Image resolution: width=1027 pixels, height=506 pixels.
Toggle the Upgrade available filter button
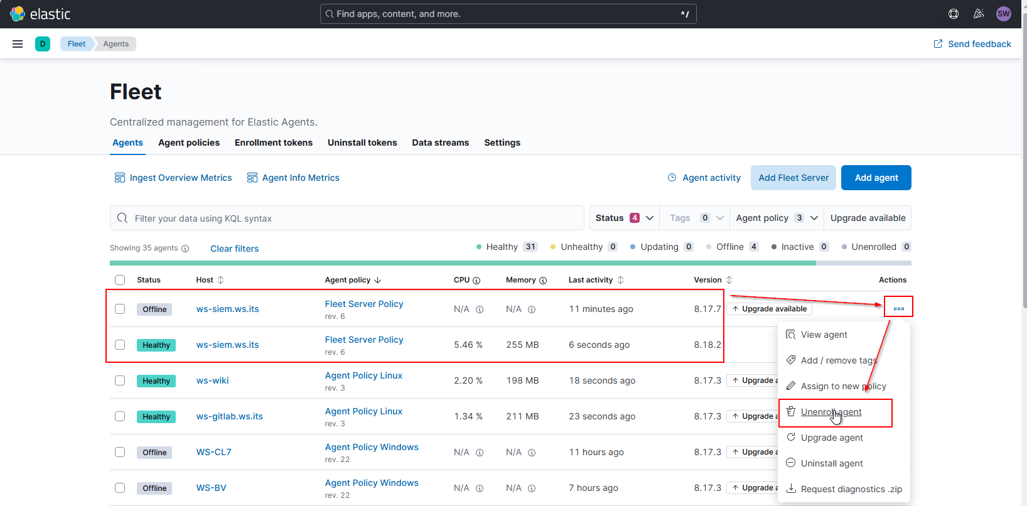pyautogui.click(x=868, y=218)
